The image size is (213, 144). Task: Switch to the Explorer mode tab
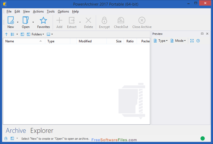pyautogui.click(x=42, y=130)
